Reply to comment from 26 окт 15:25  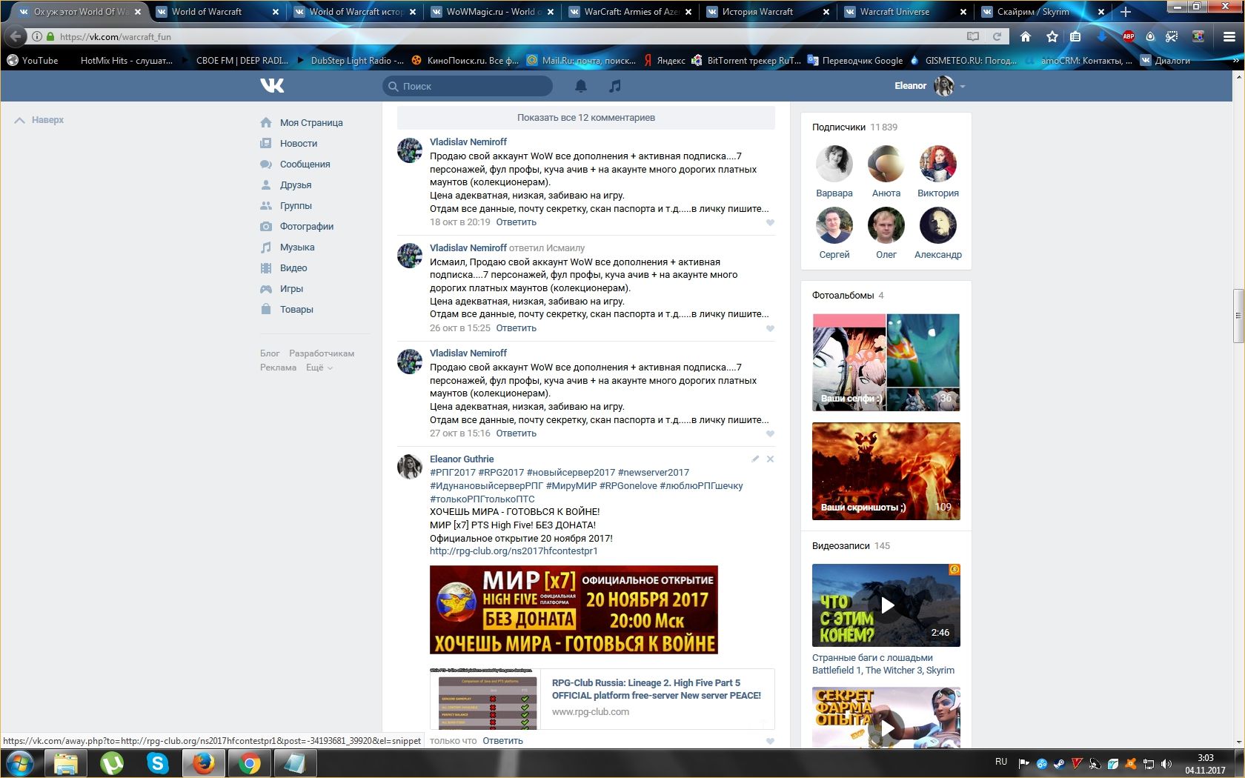516,328
